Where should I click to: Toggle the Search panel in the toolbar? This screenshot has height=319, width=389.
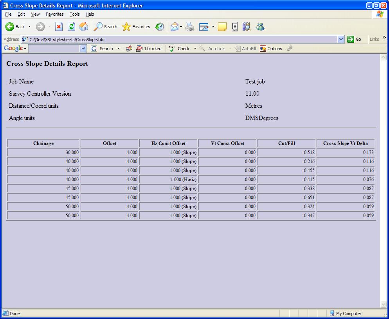click(x=105, y=27)
